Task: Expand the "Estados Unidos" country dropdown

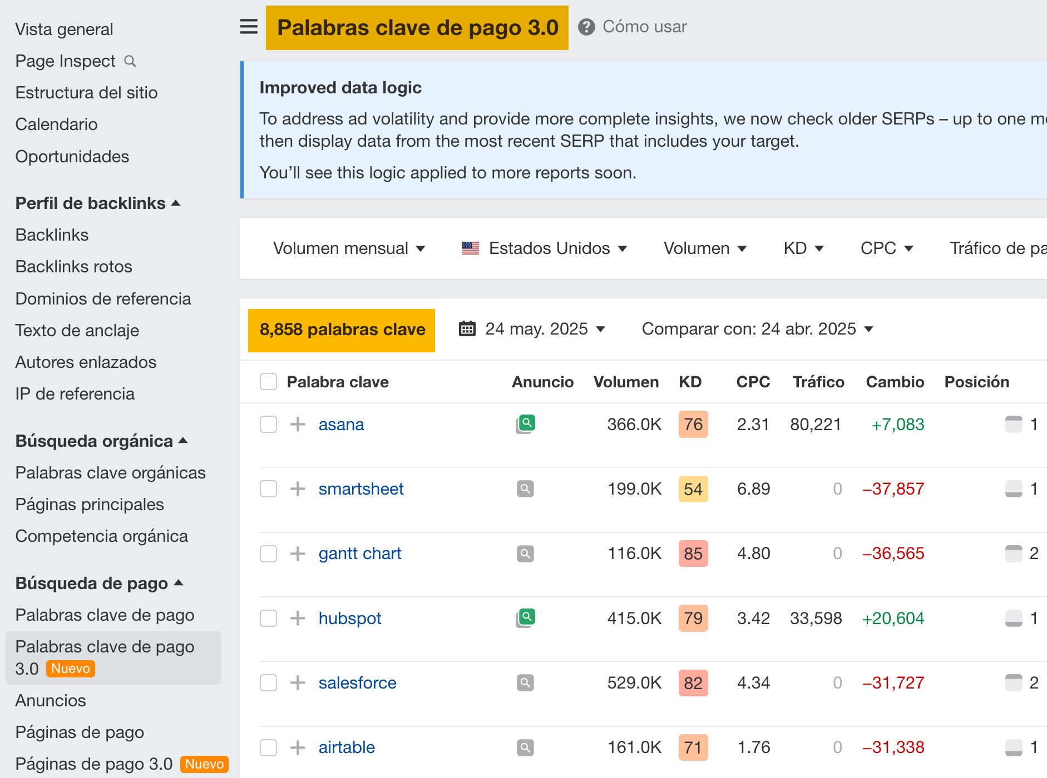Action: click(x=556, y=248)
